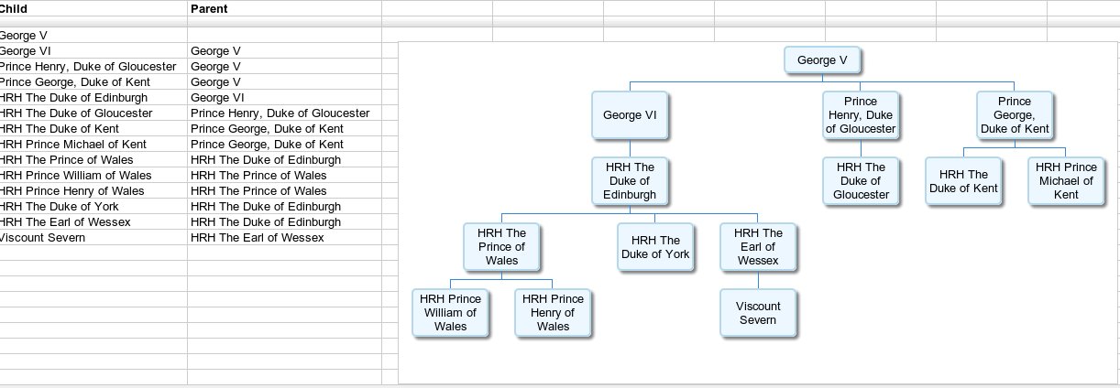Click Parent cell in HRH The Prince of Wales row

point(284,159)
